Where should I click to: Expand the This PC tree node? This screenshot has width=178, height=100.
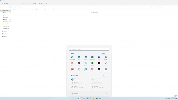point(1,34)
